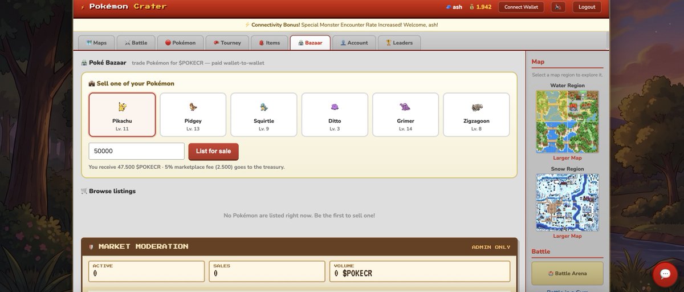Pick the Ditto Lv. 3 card
684x292 pixels.
tap(335, 115)
